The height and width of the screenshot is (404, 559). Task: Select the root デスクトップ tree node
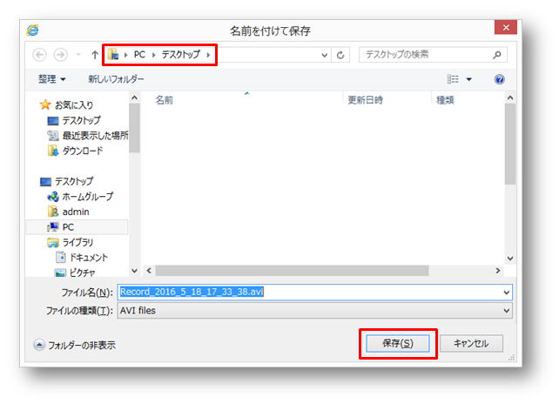(67, 181)
